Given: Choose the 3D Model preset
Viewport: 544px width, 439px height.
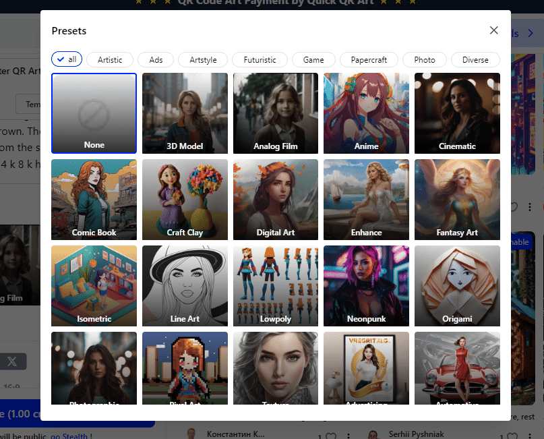Looking at the screenshot, I should [x=185, y=113].
